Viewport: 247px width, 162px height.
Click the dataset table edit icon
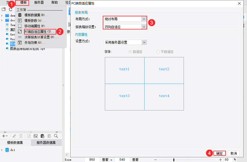tap(36, 136)
